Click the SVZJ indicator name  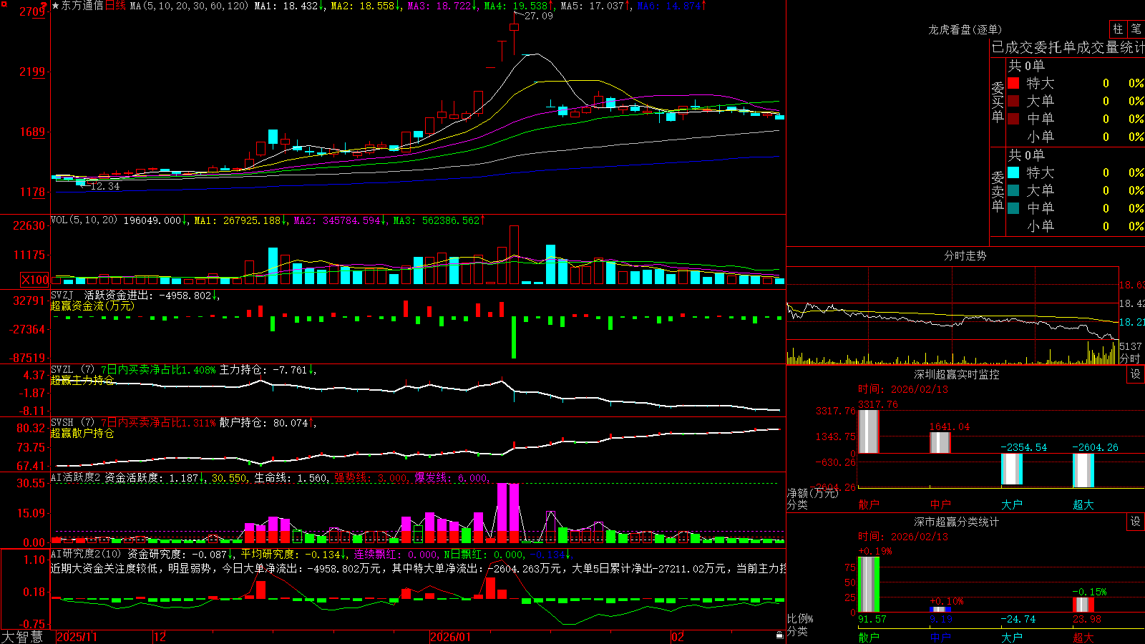62,295
